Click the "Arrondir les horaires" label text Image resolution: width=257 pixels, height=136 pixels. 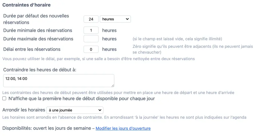24,110
